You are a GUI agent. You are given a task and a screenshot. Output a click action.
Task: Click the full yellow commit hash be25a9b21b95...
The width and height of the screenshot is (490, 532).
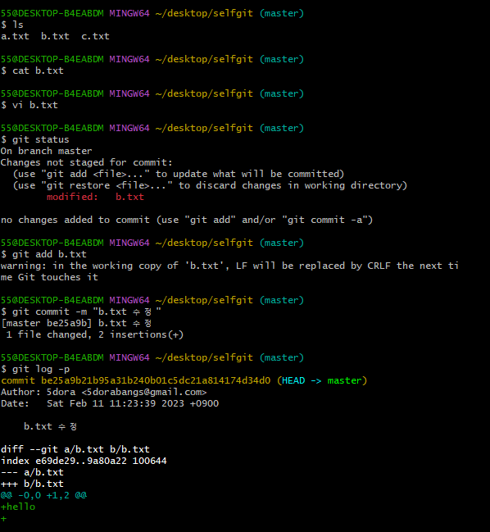click(x=156, y=380)
